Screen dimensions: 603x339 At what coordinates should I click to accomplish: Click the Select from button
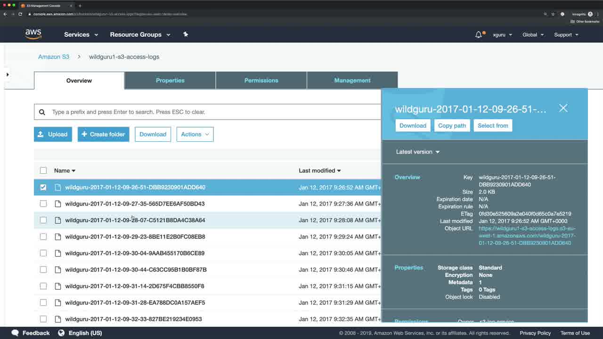click(x=493, y=126)
